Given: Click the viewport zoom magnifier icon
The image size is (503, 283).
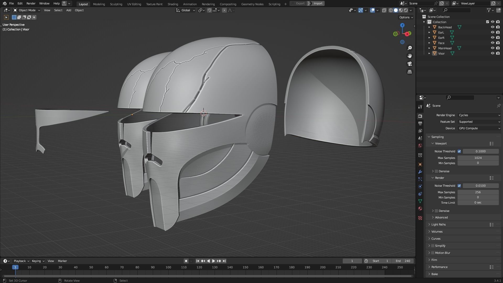Looking at the screenshot, I should [410, 48].
